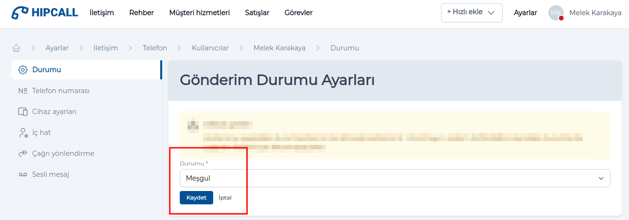This screenshot has width=629, height=220.
Task: Click the home icon in breadcrumb
Action: (16, 48)
